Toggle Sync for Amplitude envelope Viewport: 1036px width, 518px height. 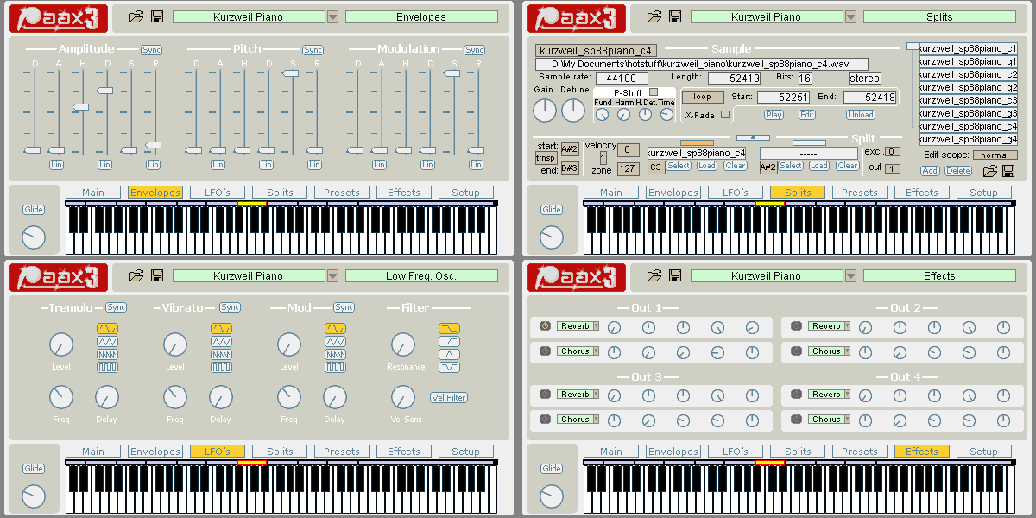tap(151, 50)
